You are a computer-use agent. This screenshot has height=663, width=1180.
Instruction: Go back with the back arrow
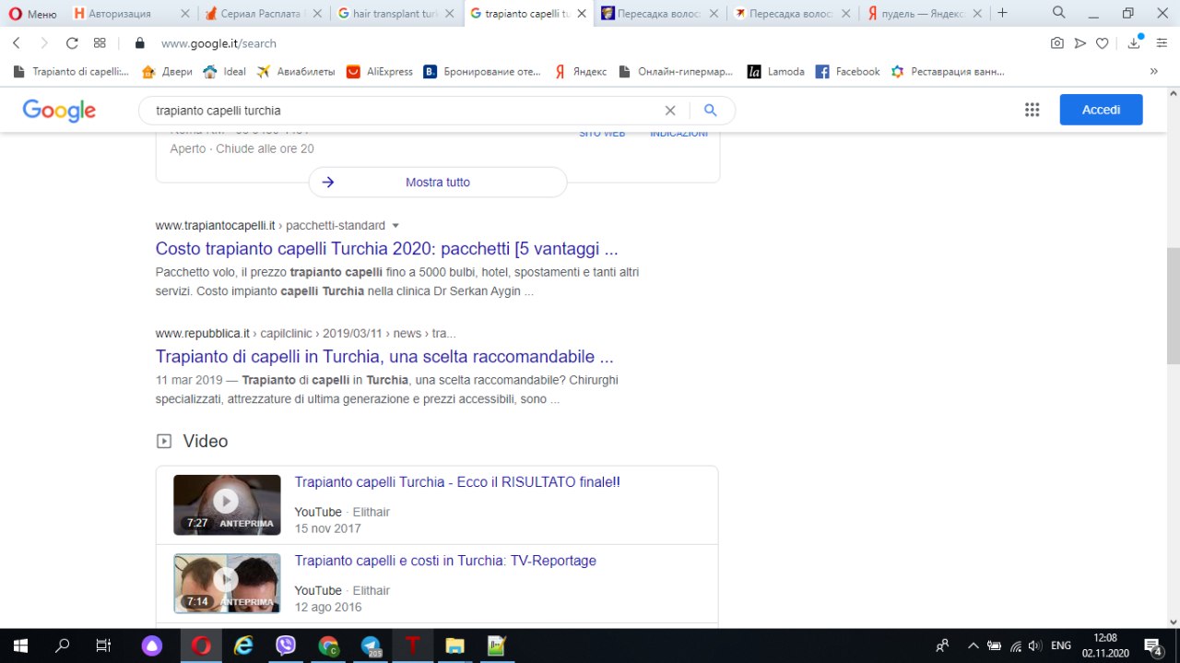(x=17, y=43)
